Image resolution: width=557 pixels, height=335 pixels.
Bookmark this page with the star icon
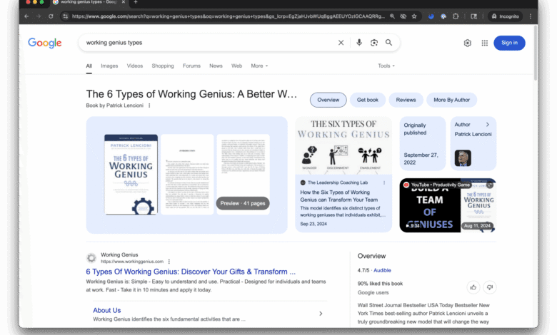(x=414, y=16)
